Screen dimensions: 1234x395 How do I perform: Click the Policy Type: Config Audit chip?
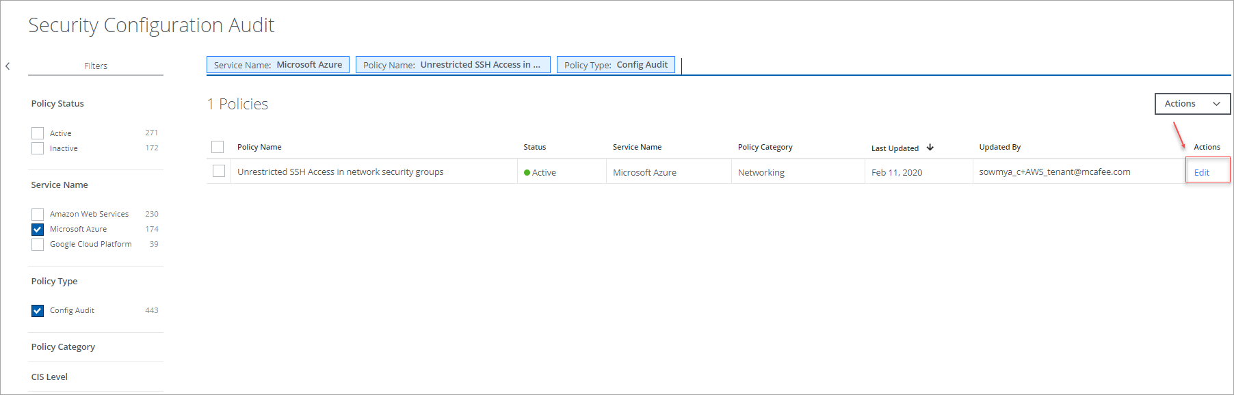pos(616,65)
